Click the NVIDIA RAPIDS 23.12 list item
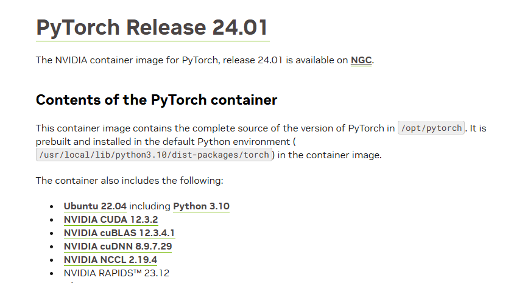 pos(116,273)
